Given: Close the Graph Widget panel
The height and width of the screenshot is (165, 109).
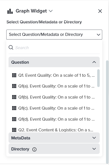Looking at the screenshot, I should [100, 11].
